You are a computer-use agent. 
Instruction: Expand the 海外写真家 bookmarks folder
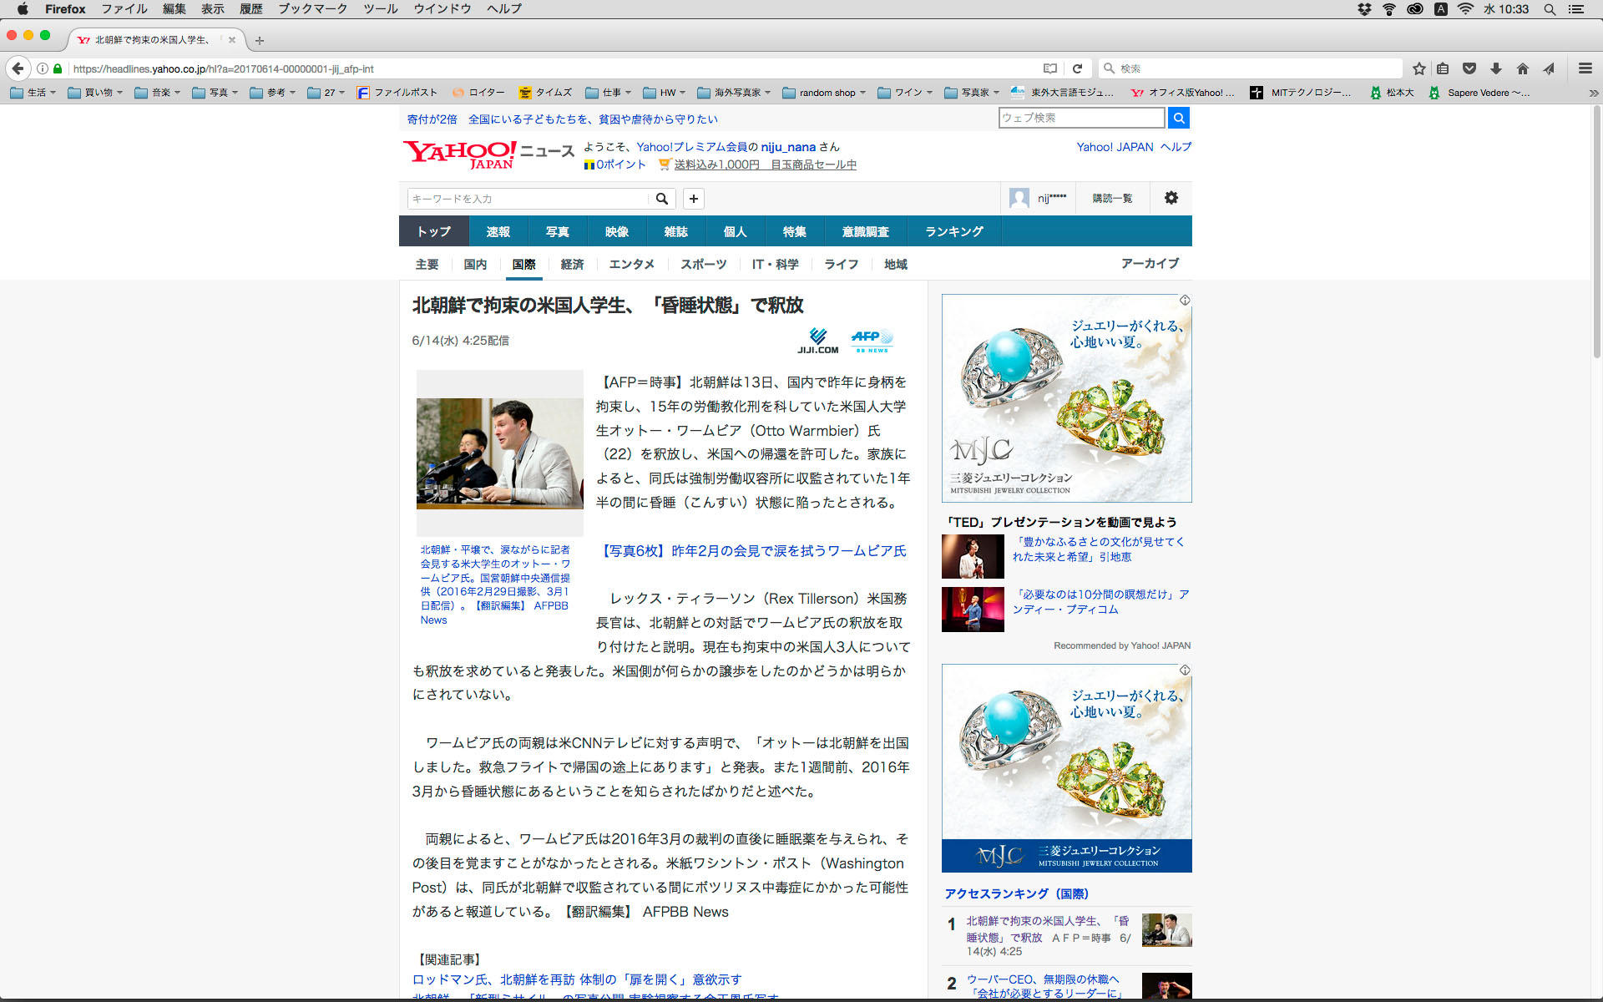click(x=734, y=93)
